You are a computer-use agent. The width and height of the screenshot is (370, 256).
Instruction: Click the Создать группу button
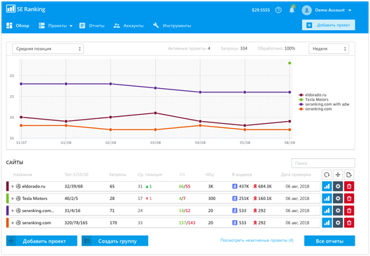coord(115,241)
